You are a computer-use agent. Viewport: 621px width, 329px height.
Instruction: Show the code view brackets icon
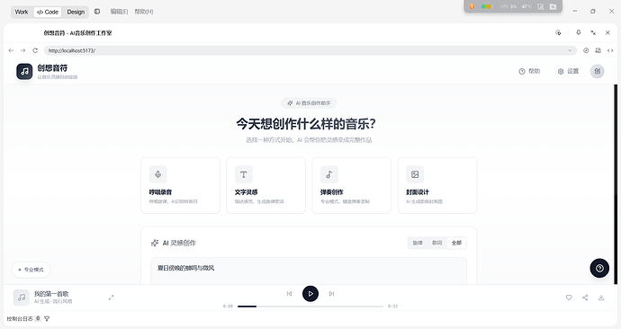pyautogui.click(x=610, y=50)
